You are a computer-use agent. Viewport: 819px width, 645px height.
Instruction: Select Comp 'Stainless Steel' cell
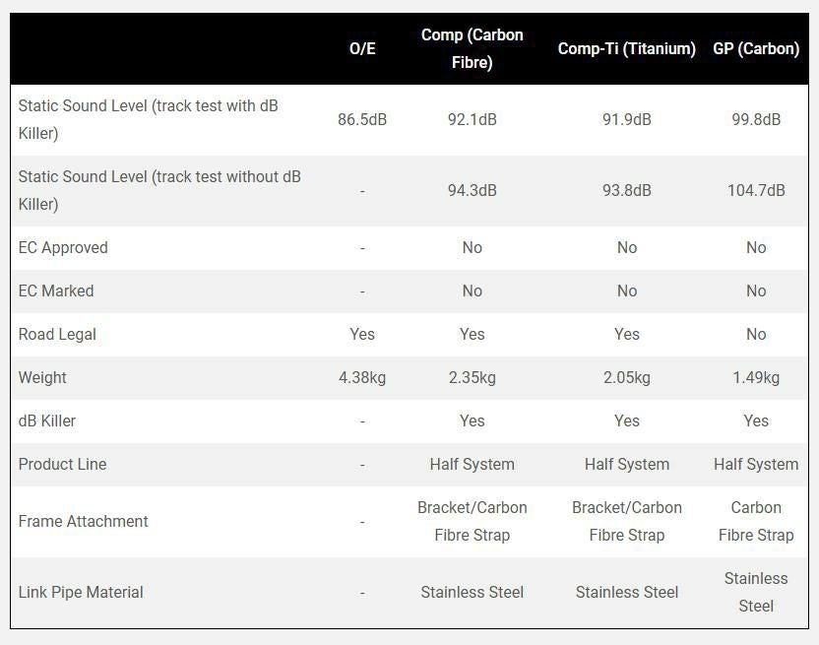click(472, 592)
